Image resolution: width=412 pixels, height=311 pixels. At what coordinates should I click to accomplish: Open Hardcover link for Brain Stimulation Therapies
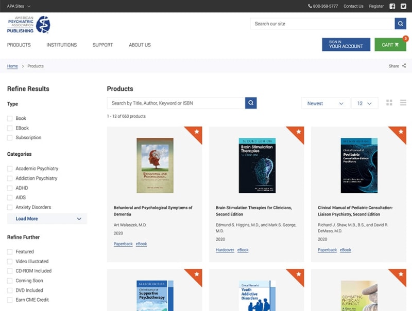pyautogui.click(x=225, y=250)
